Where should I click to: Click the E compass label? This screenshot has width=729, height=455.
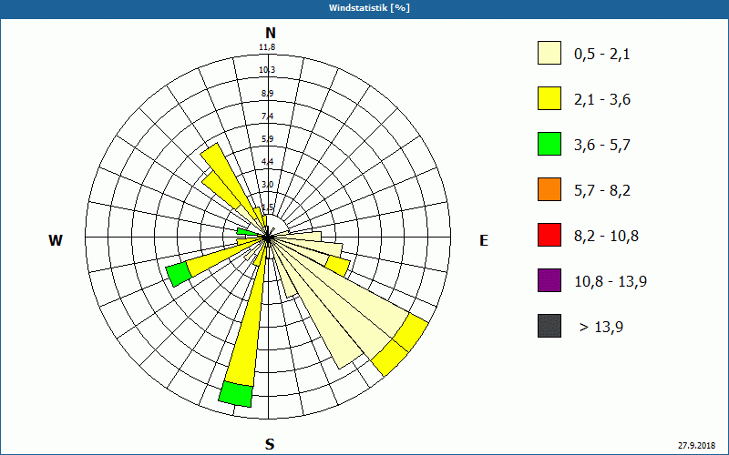tap(484, 240)
